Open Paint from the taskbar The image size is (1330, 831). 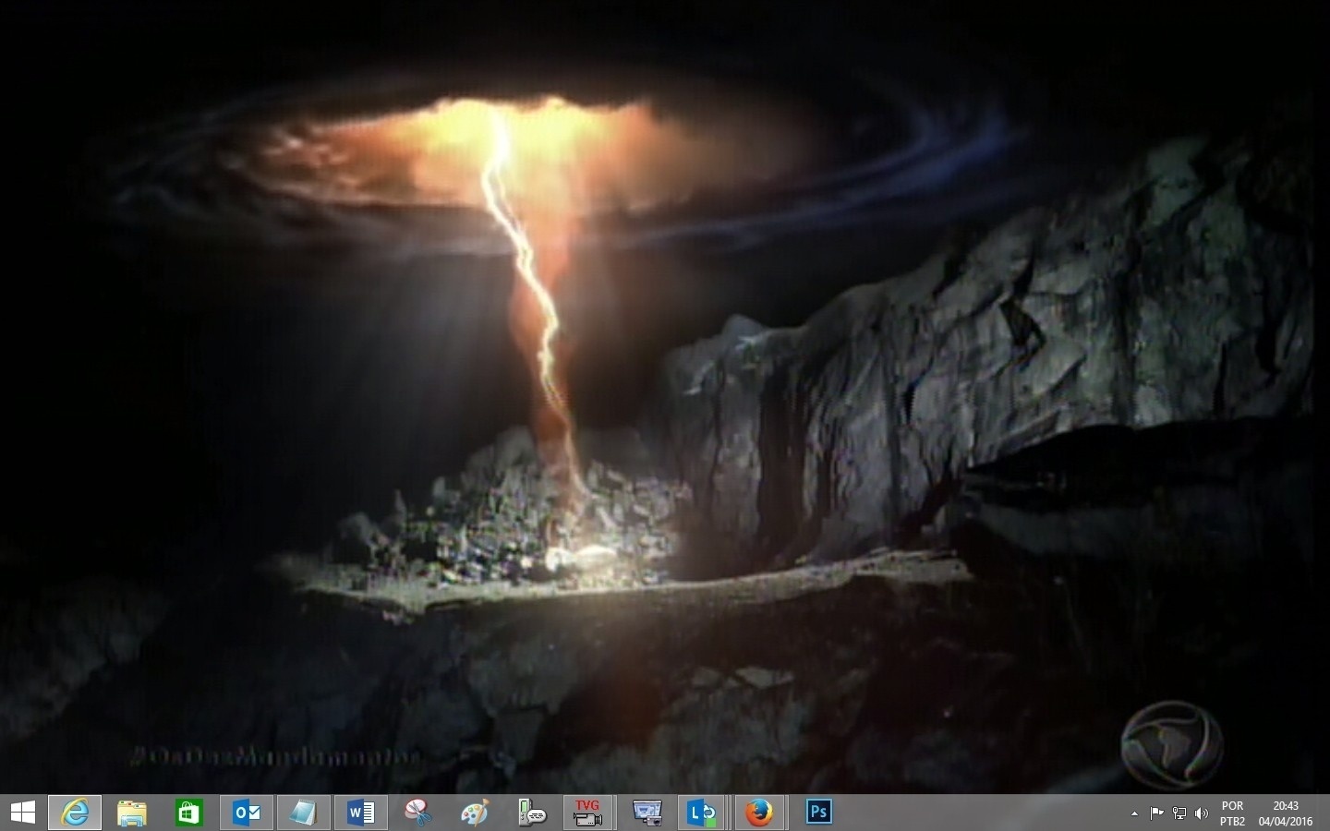point(475,813)
